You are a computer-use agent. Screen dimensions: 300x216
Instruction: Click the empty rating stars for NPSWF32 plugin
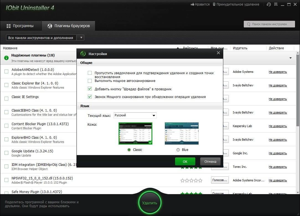click(x=191, y=180)
